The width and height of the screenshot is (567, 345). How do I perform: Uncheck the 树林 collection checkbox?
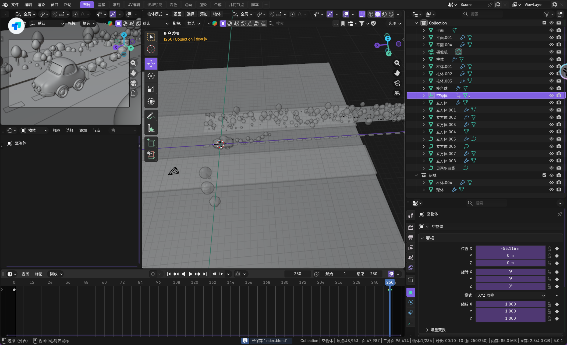coord(544,175)
